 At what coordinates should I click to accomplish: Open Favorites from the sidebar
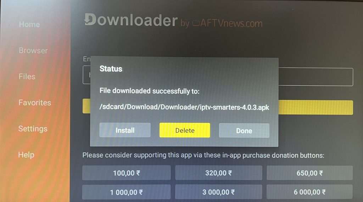point(35,102)
